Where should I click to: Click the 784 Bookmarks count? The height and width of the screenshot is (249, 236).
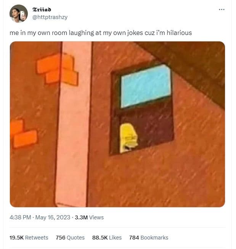point(149,238)
